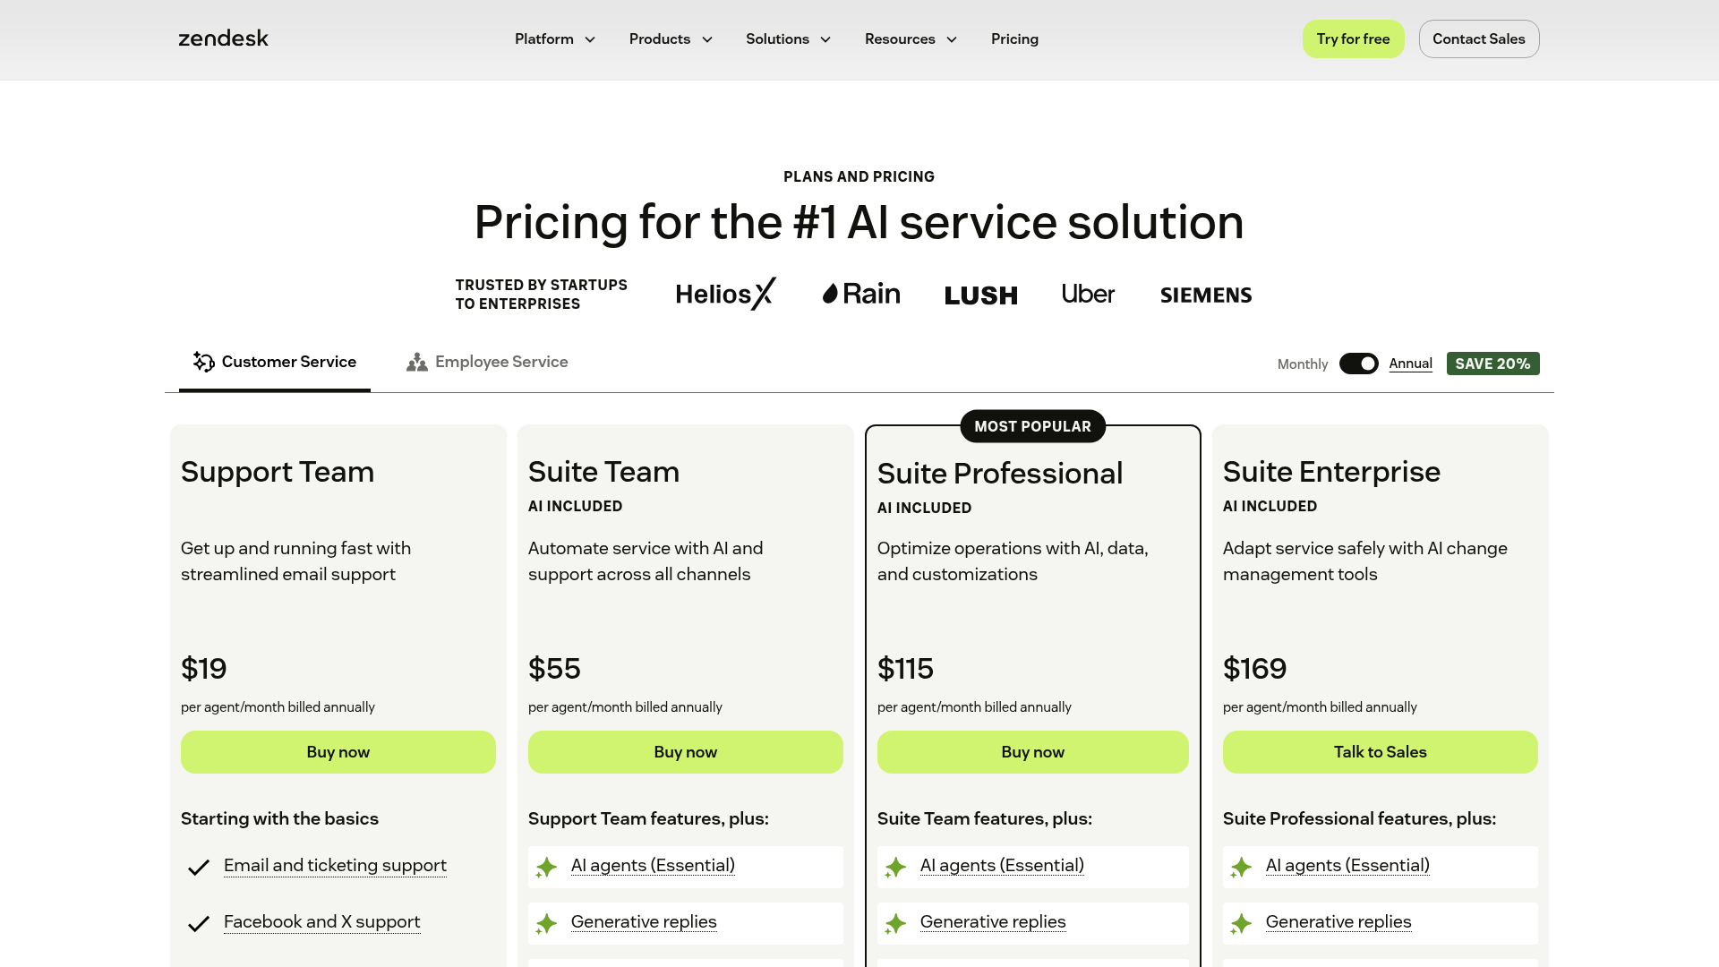Expand the Products menu chevron

pyautogui.click(x=707, y=39)
